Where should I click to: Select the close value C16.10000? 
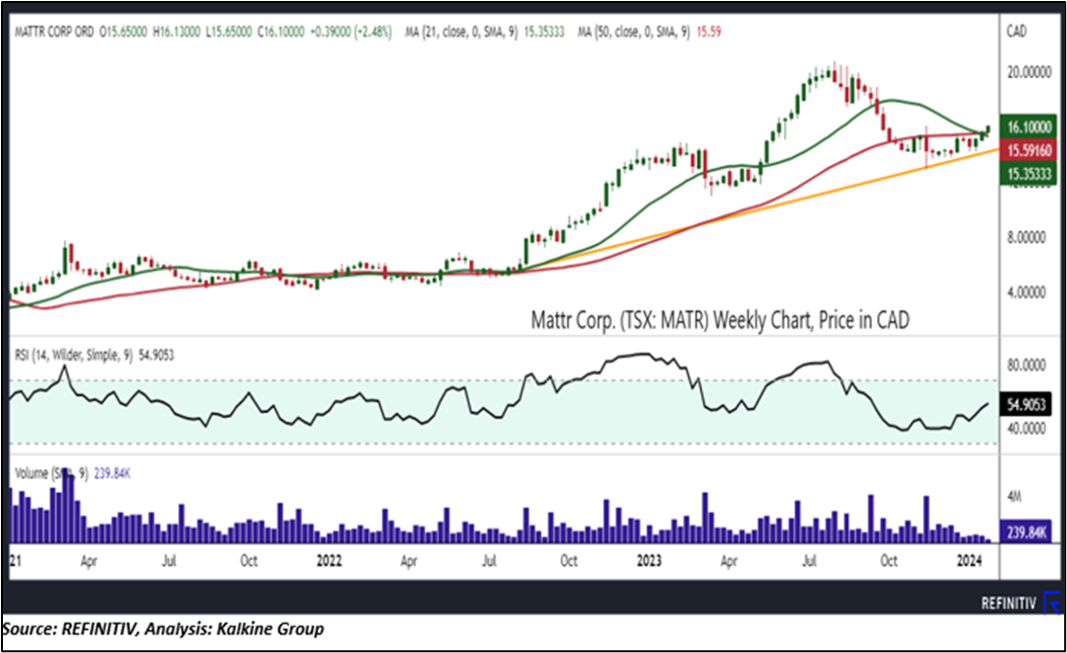coord(281,32)
